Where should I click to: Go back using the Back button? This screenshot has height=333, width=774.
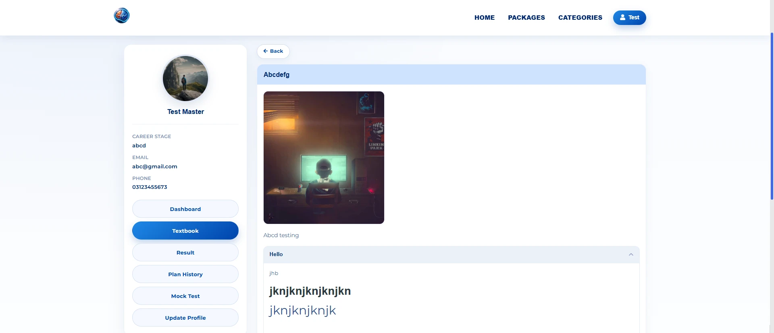coord(273,51)
